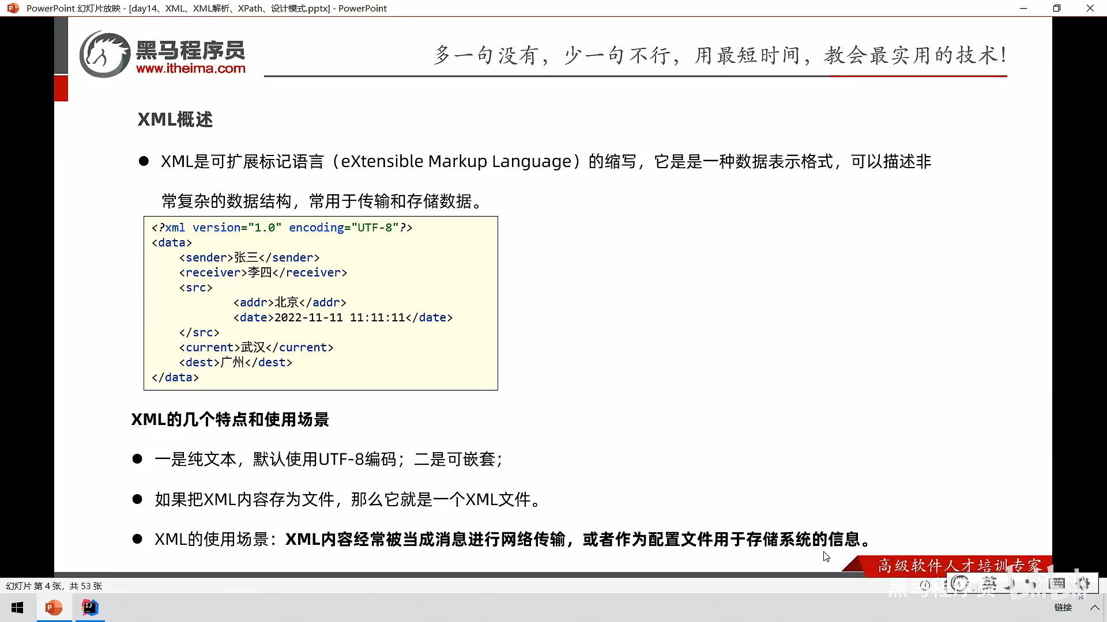Toggle the IME 英 English/Chinese mode

pos(989,583)
